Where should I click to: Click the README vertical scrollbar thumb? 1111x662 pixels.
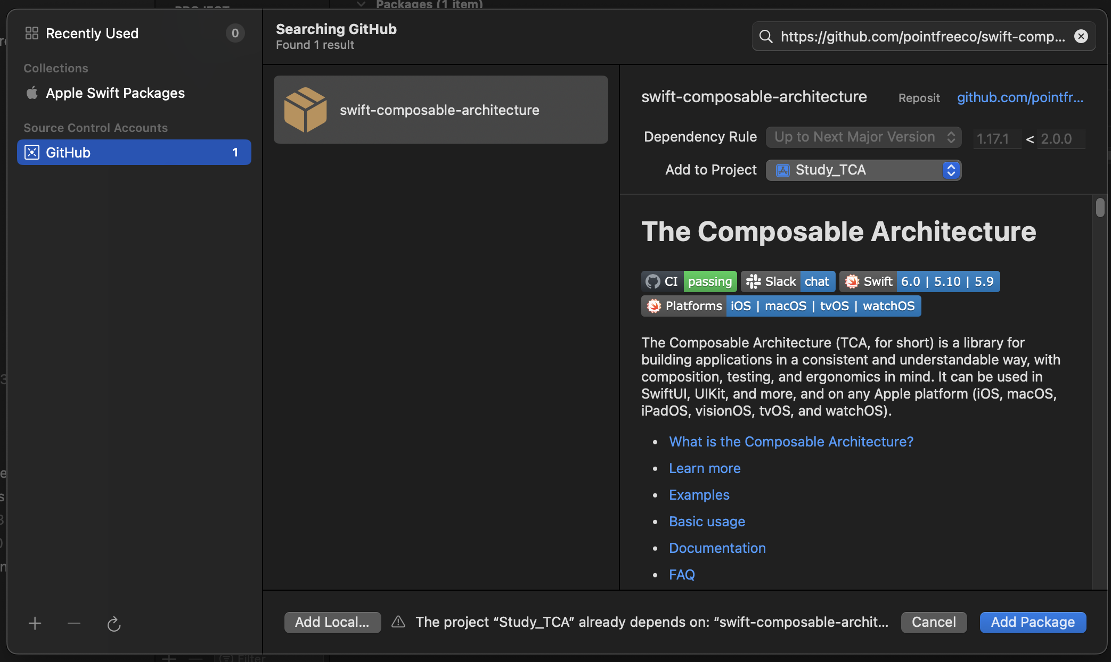pos(1100,207)
